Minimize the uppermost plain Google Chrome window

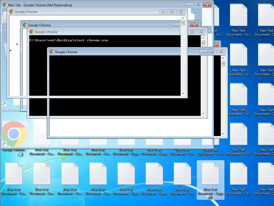pyautogui.click(x=163, y=12)
